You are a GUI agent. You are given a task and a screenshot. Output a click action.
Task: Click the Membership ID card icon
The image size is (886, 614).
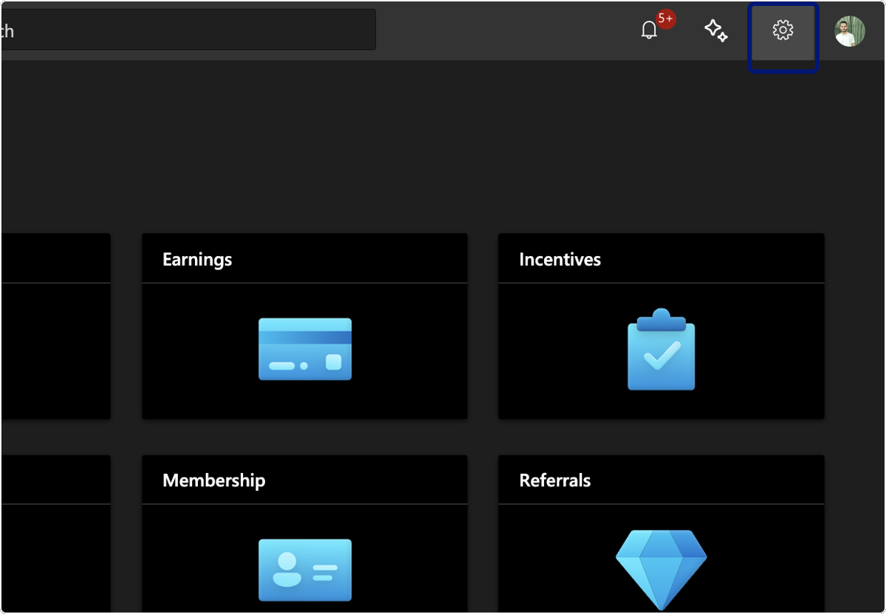(305, 570)
